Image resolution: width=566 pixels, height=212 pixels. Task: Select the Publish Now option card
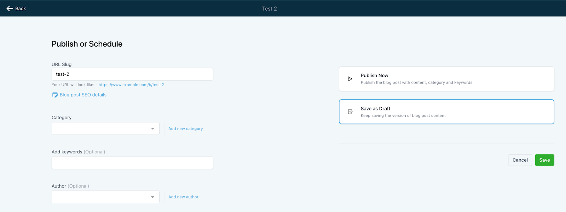pyautogui.click(x=446, y=79)
